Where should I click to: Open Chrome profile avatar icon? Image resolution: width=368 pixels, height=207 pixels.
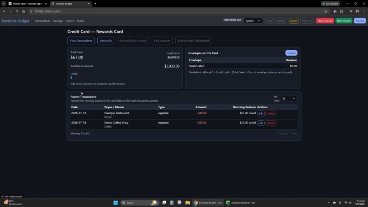pyautogui.click(x=357, y=11)
